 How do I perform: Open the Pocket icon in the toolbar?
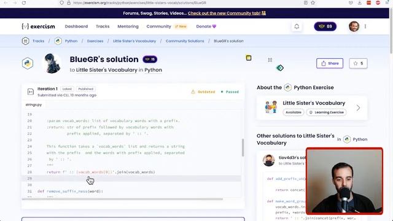[351, 2]
